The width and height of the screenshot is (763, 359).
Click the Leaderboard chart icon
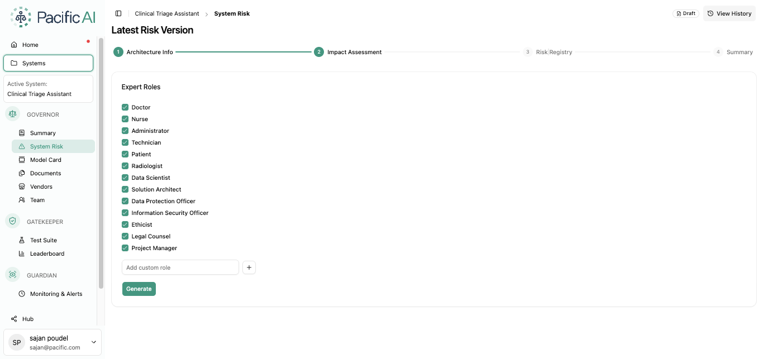click(22, 253)
